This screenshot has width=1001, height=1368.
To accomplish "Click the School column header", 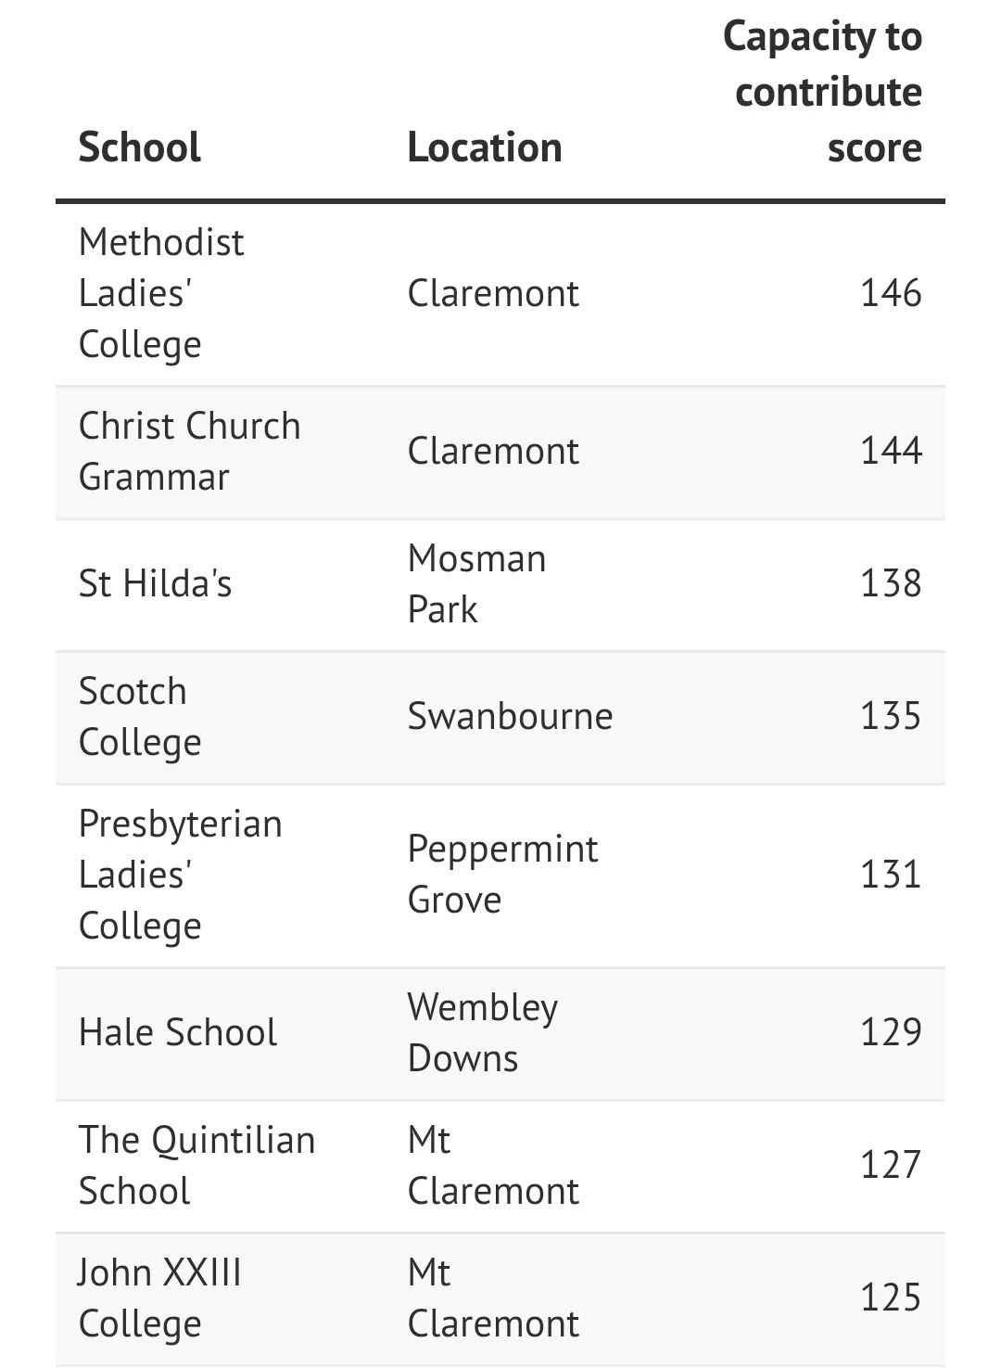I will 139,147.
